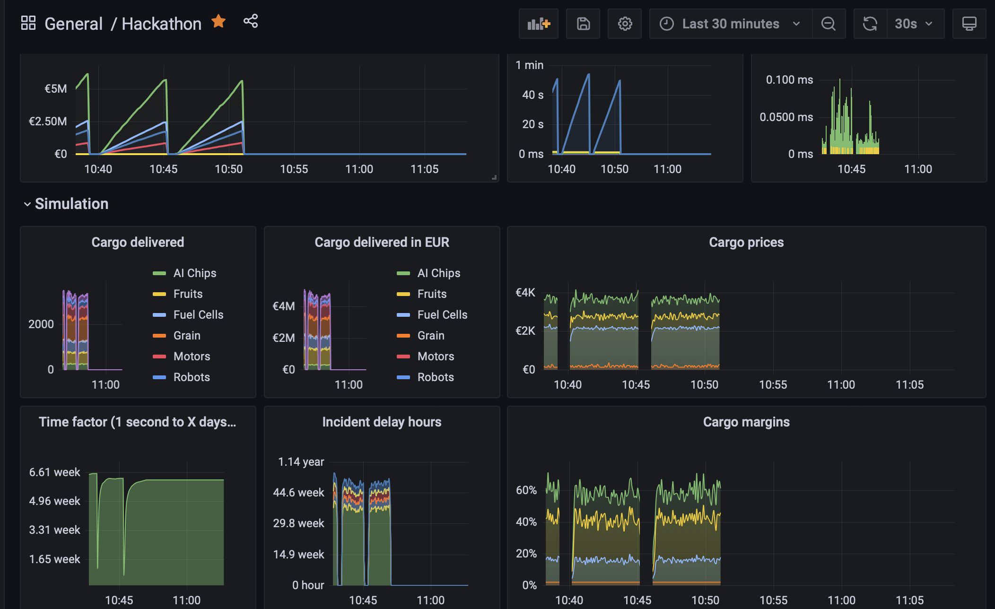
Task: Open the Cargo prices panel title menu
Action: coord(746,243)
